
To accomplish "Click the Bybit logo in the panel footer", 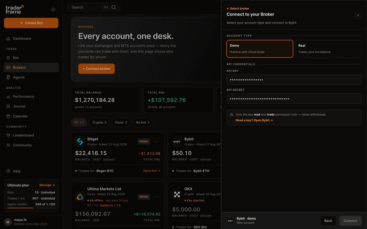I will (x=230, y=221).
